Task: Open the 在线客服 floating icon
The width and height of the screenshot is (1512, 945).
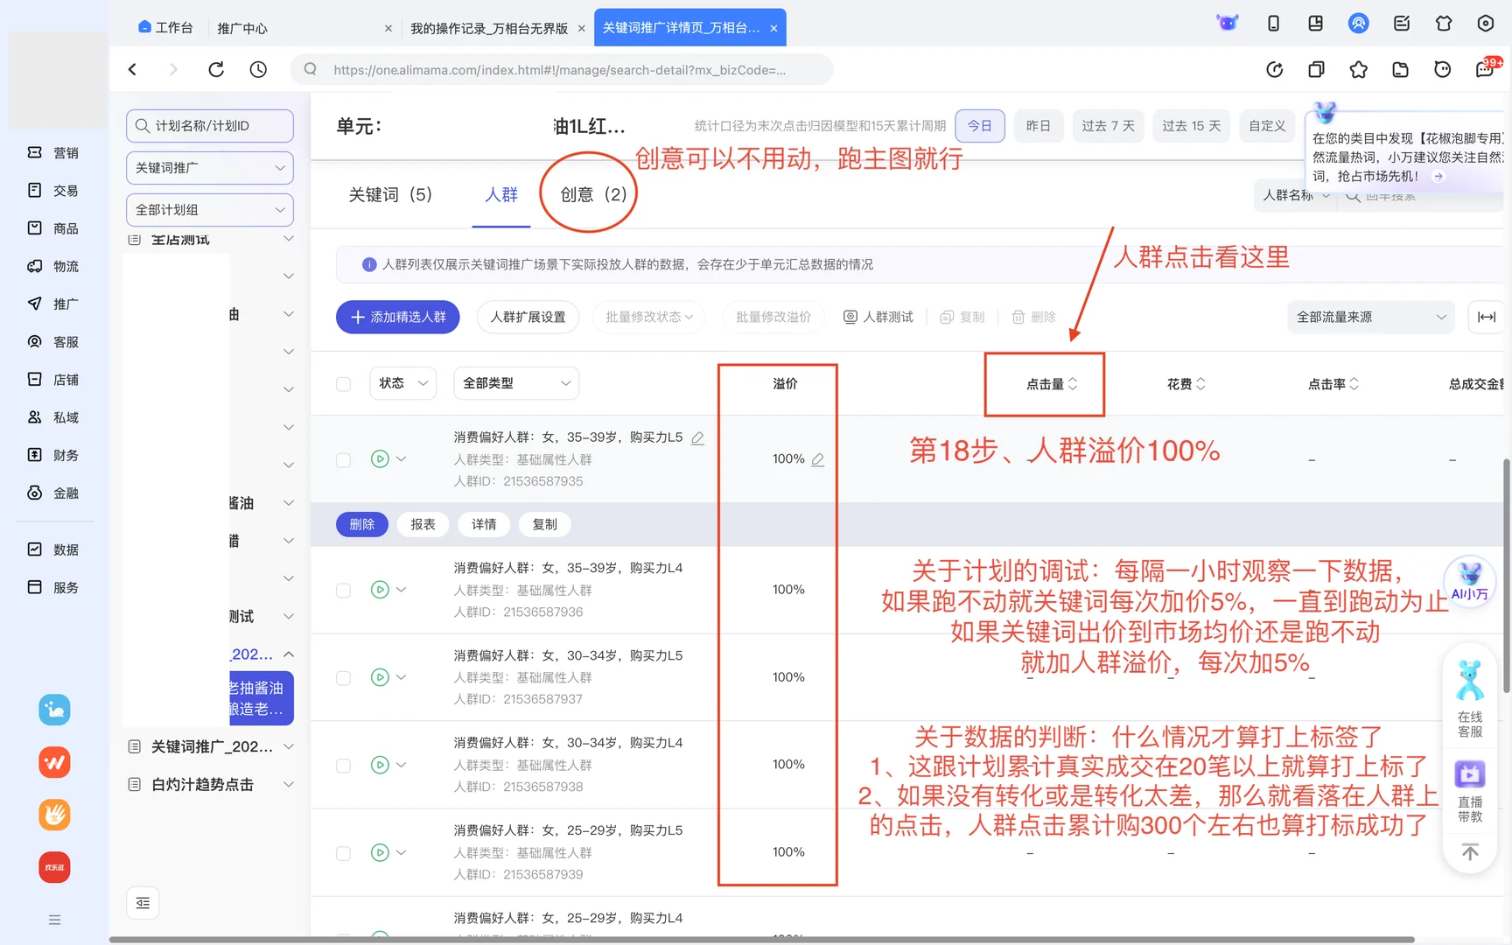Action: pyautogui.click(x=1469, y=691)
